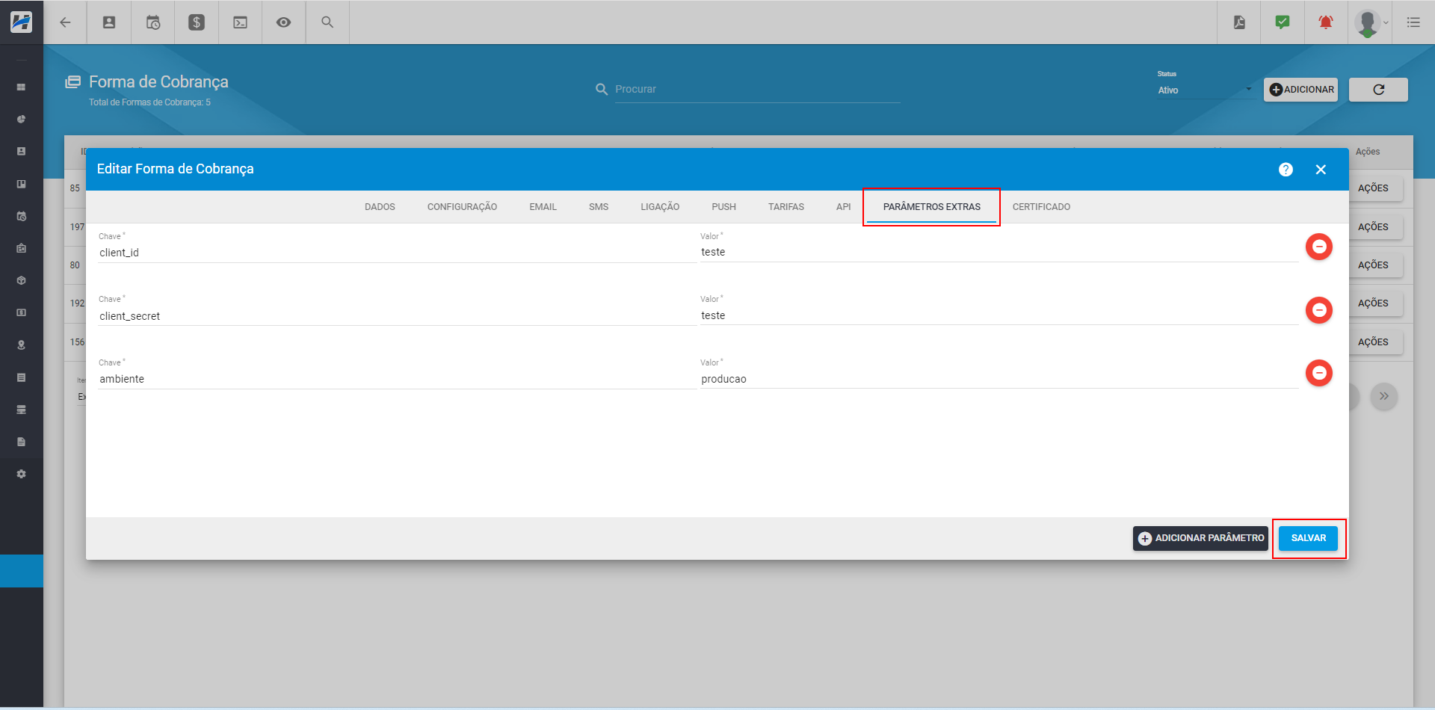Open the pie chart icon in sidebar
The height and width of the screenshot is (710, 1435).
pyautogui.click(x=21, y=120)
